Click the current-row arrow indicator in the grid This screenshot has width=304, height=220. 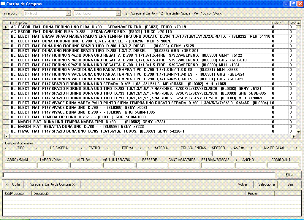[6, 27]
